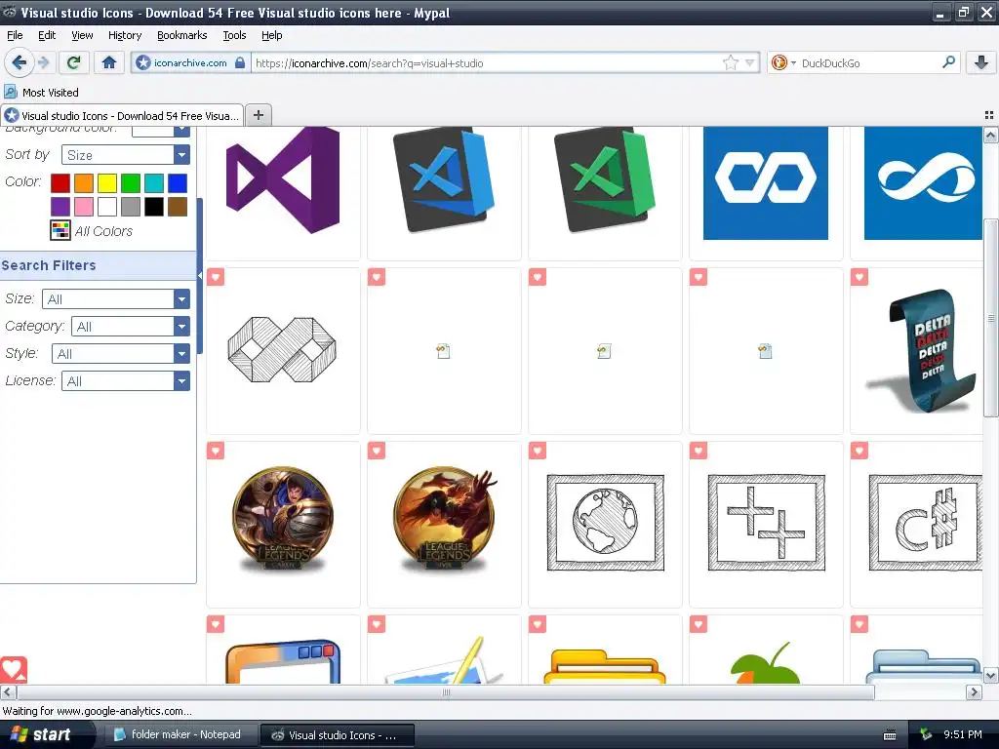
Task: Open the Sort by Size dropdown
Action: point(126,155)
